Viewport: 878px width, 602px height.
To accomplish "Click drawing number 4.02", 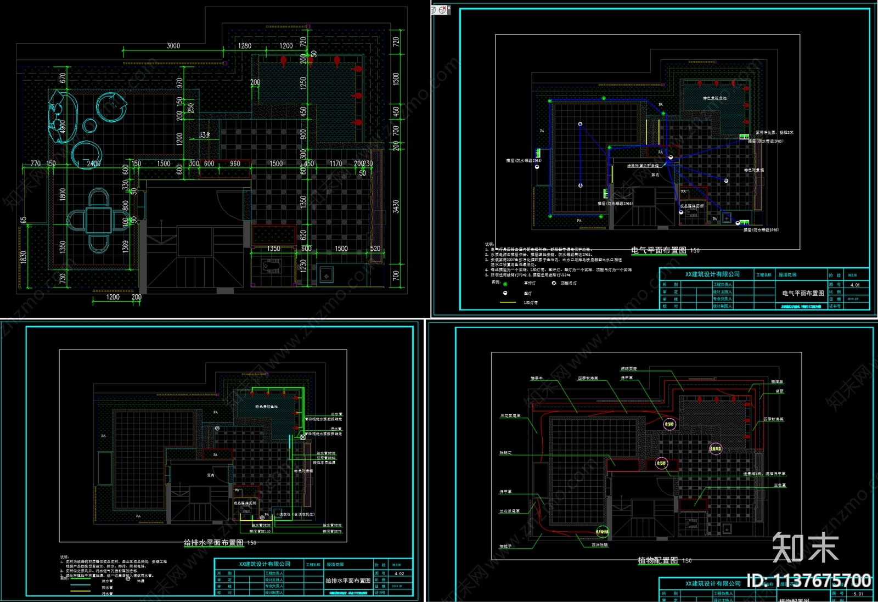I will 399,573.
